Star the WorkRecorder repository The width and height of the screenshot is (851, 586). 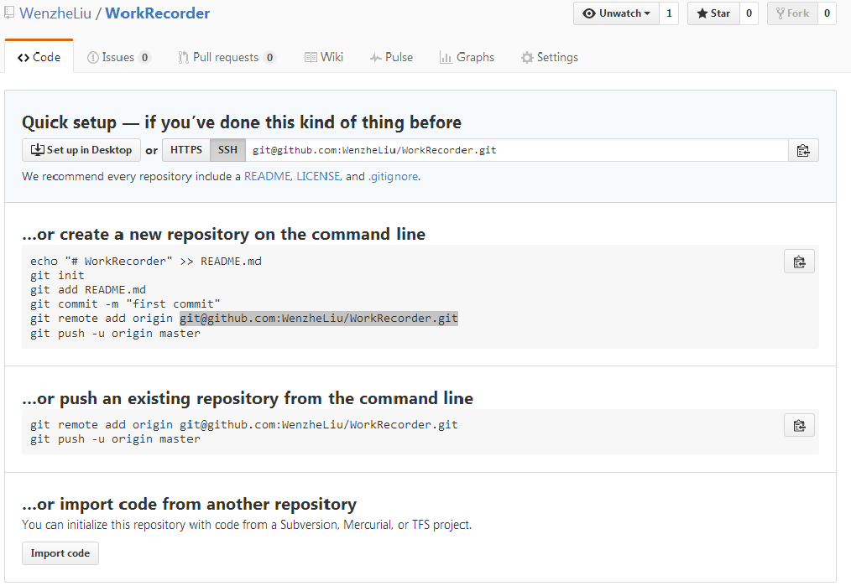tap(713, 13)
